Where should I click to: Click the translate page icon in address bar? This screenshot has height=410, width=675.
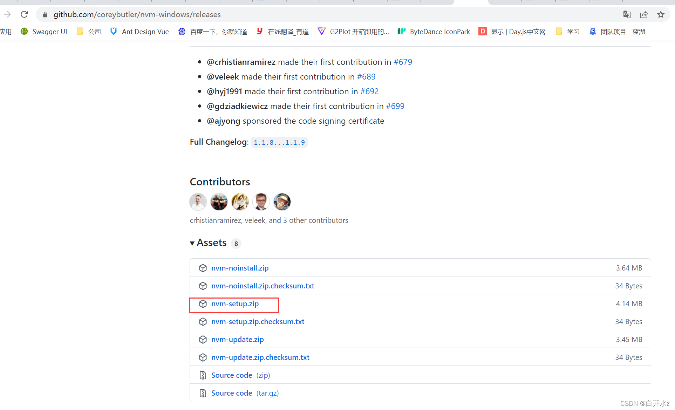[627, 14]
